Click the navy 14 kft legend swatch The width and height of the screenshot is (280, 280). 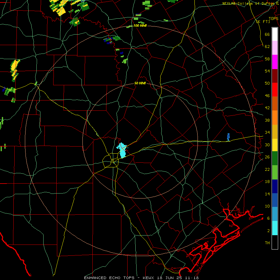point(275,186)
